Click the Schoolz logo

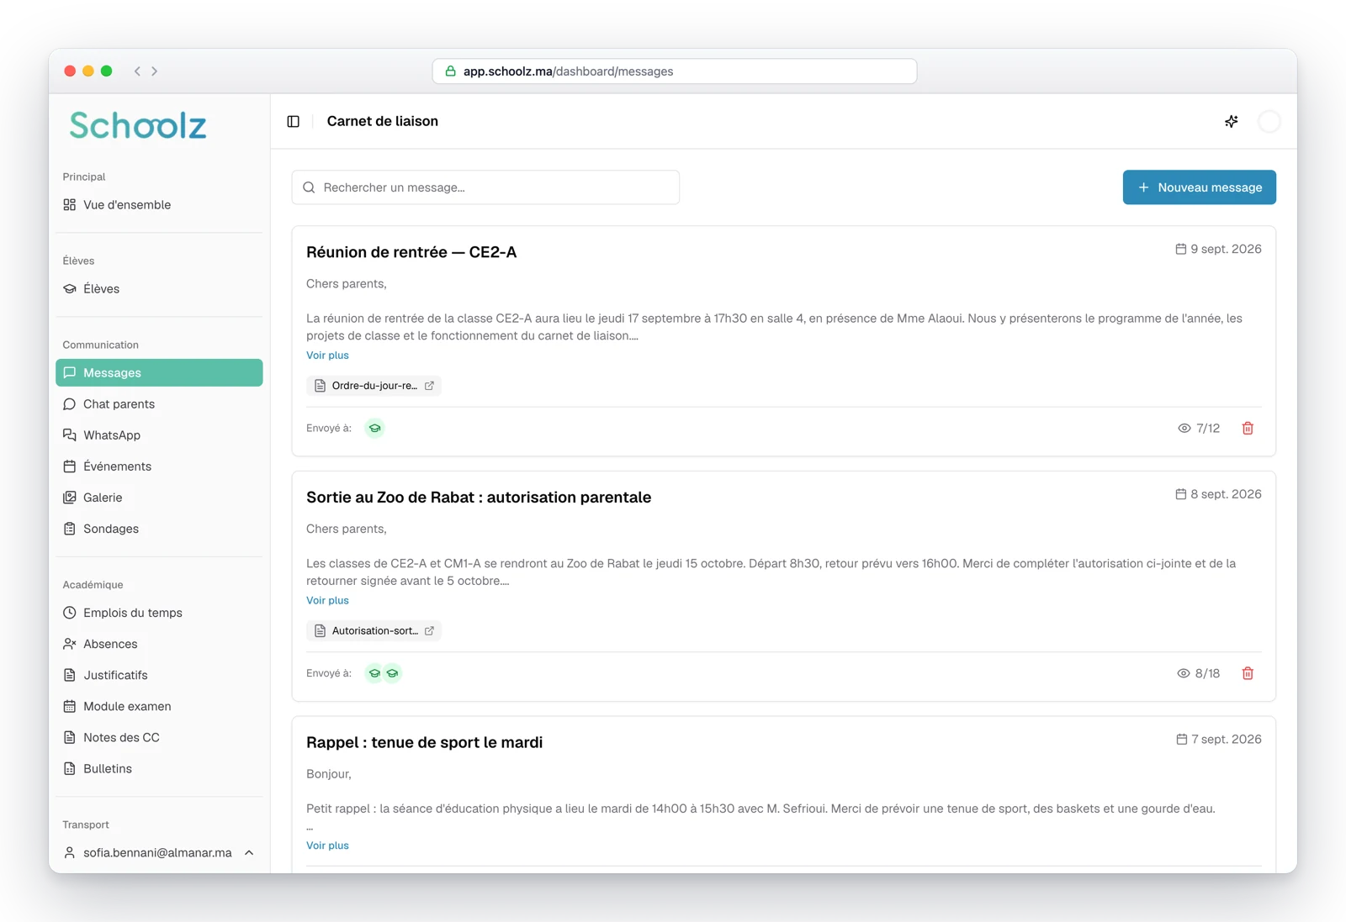coord(138,125)
